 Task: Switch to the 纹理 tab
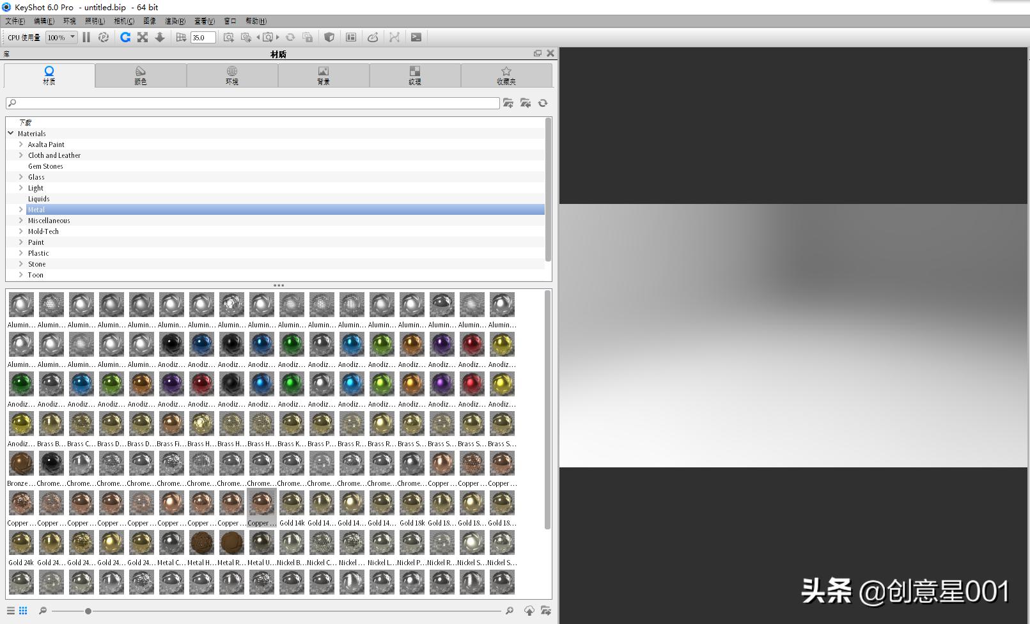tap(415, 75)
